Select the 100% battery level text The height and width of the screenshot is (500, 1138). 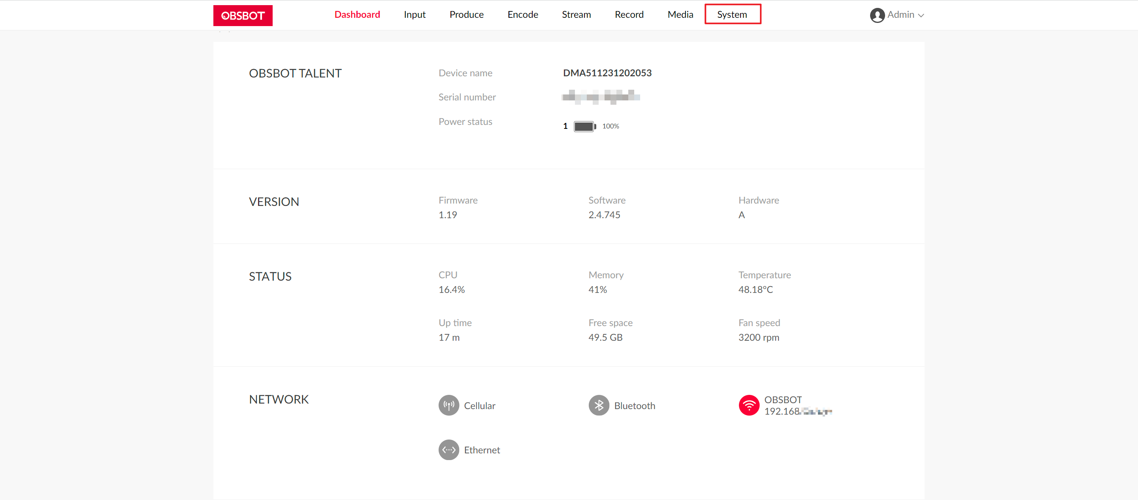coord(610,126)
